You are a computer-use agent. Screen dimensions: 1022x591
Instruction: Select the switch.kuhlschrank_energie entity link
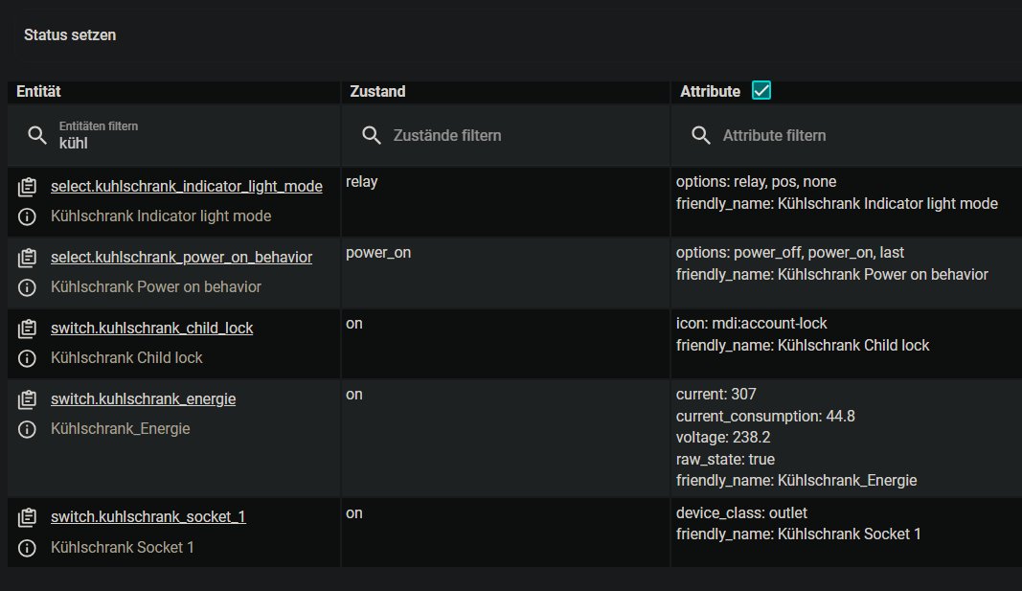point(143,398)
